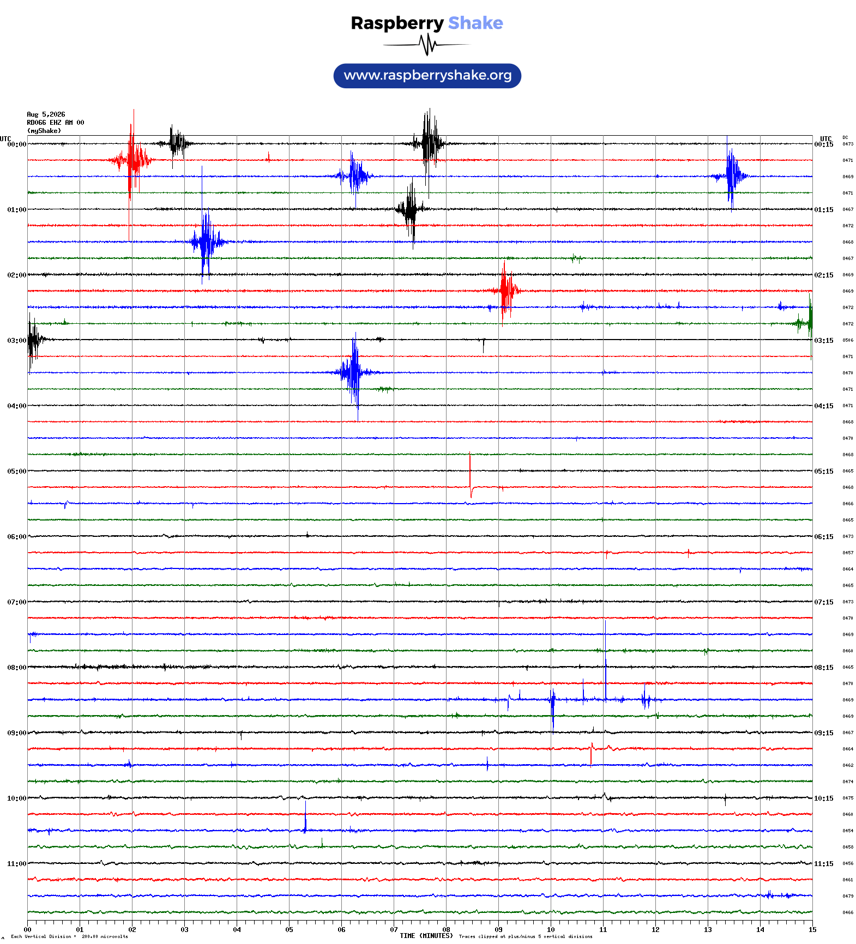Click minute 13 on the bottom axis
856x944 pixels.
tap(708, 930)
